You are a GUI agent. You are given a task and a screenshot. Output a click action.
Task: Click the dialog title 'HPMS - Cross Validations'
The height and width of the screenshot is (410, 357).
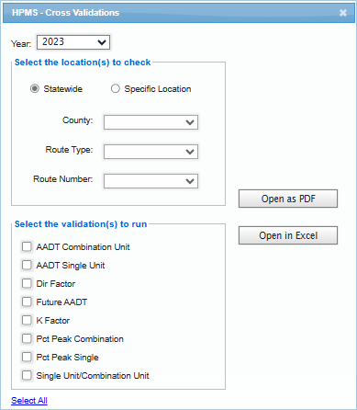coord(65,13)
